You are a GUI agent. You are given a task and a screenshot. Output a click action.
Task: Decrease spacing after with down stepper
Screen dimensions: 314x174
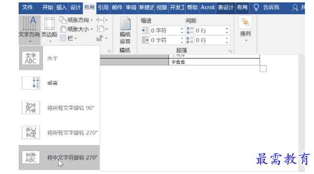pos(227,42)
